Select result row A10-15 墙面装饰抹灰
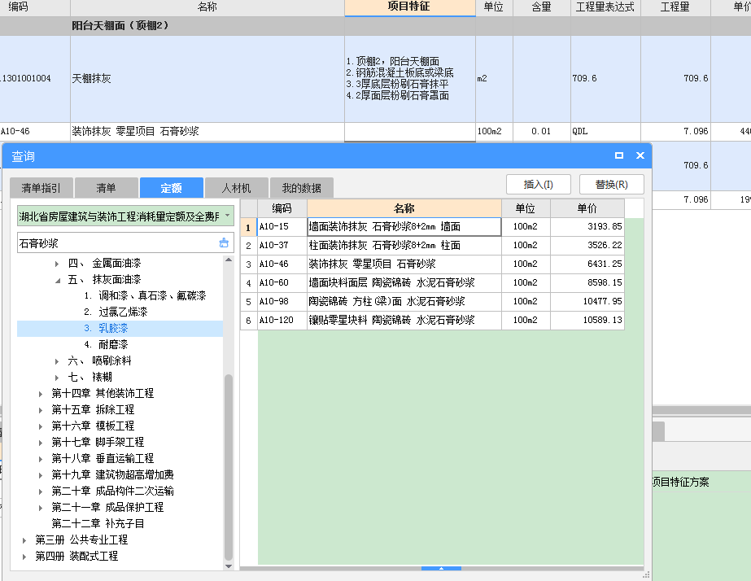 point(433,226)
